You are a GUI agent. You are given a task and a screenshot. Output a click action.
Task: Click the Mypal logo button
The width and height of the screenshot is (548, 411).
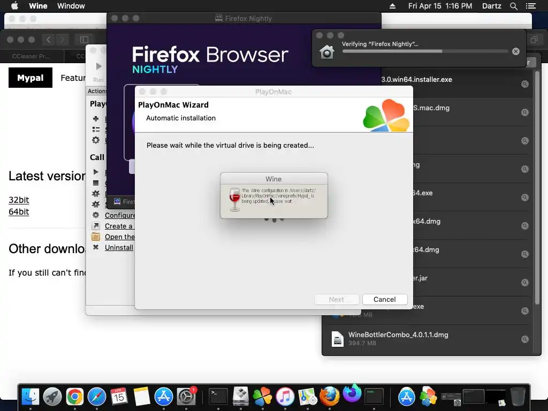point(31,78)
